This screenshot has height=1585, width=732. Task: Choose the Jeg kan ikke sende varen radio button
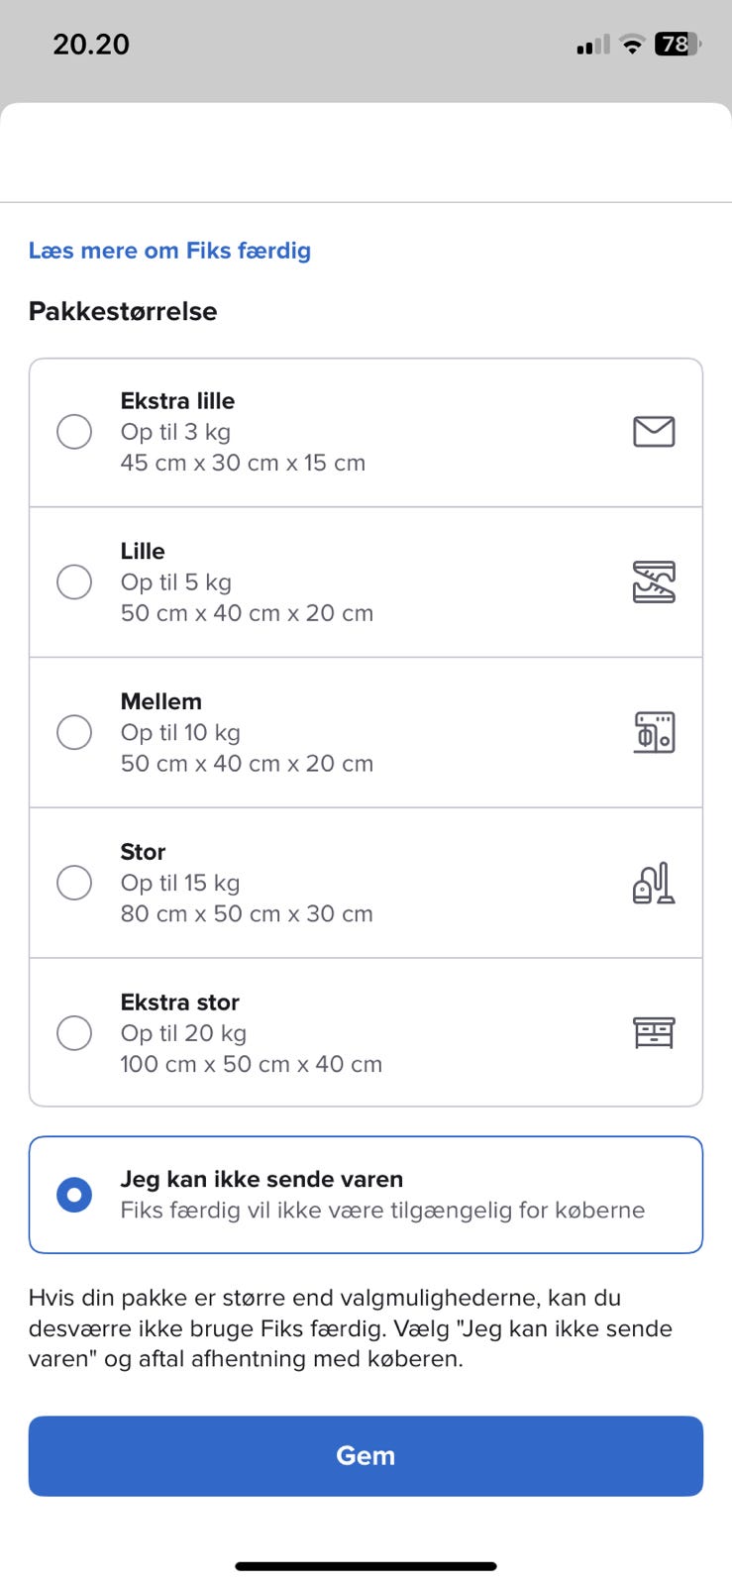(x=74, y=1195)
